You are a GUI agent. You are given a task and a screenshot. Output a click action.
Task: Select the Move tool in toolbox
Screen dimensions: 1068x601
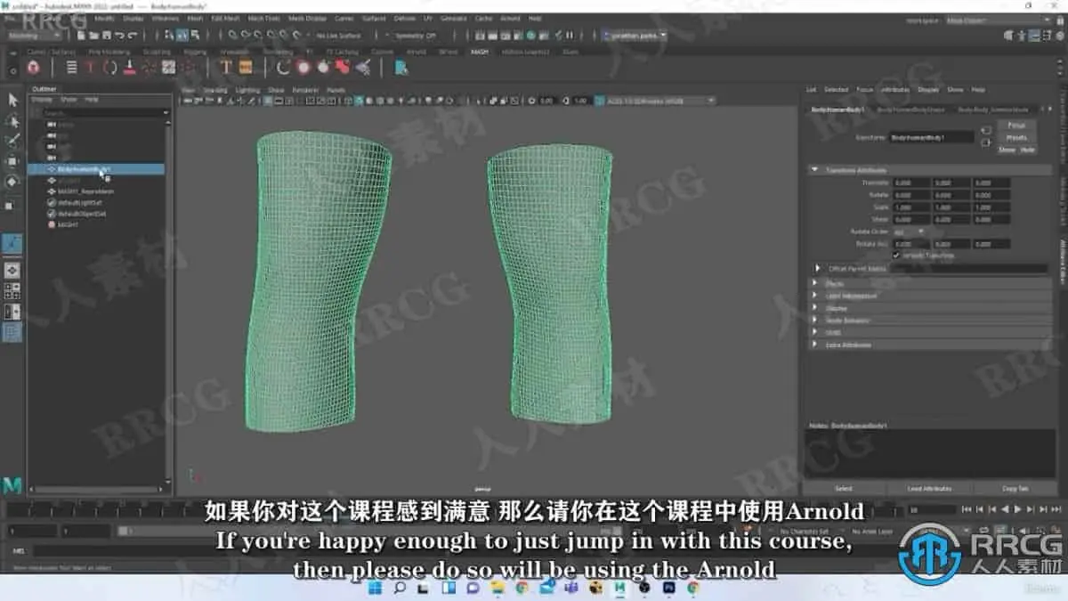(12, 161)
